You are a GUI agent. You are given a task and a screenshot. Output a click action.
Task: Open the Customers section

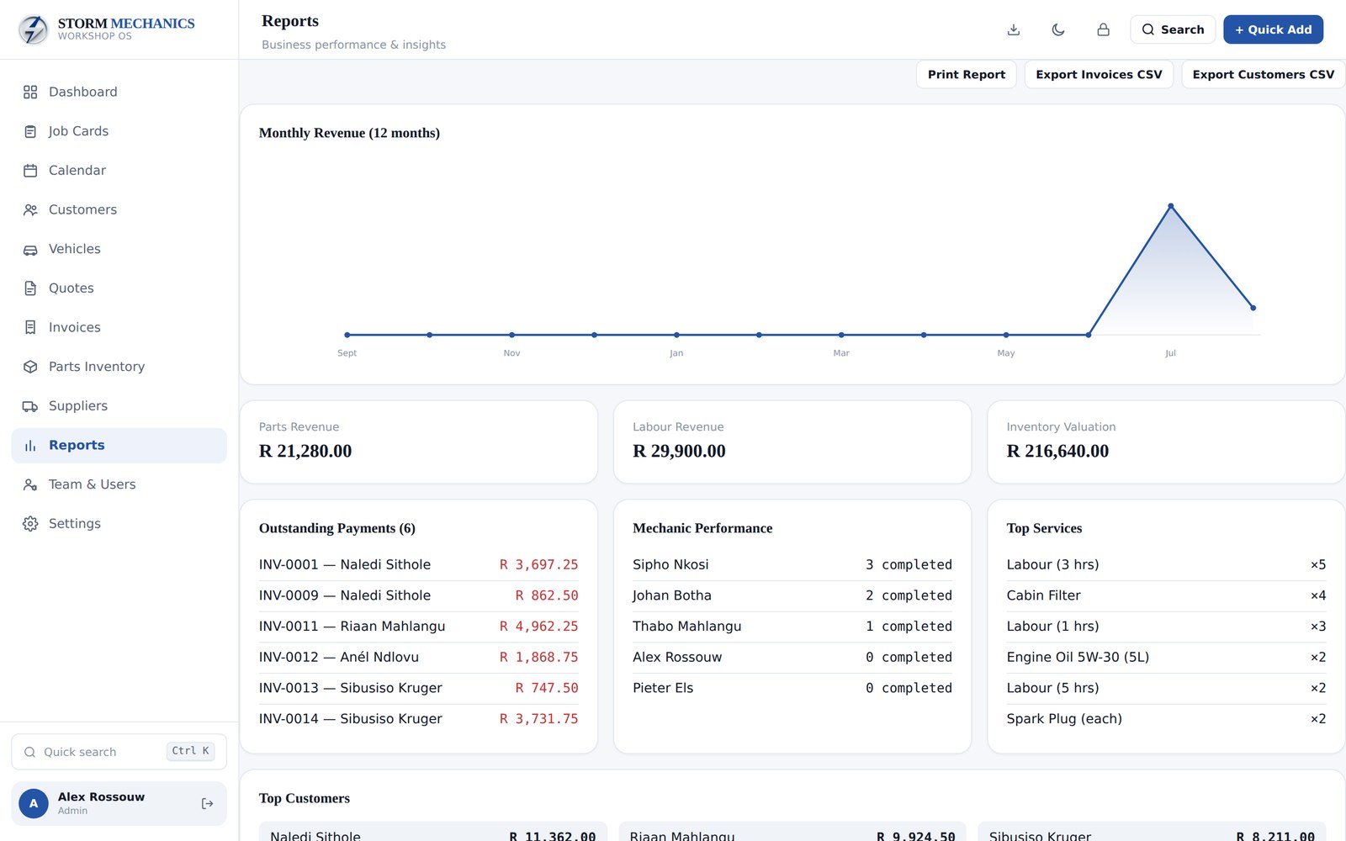tap(119, 209)
